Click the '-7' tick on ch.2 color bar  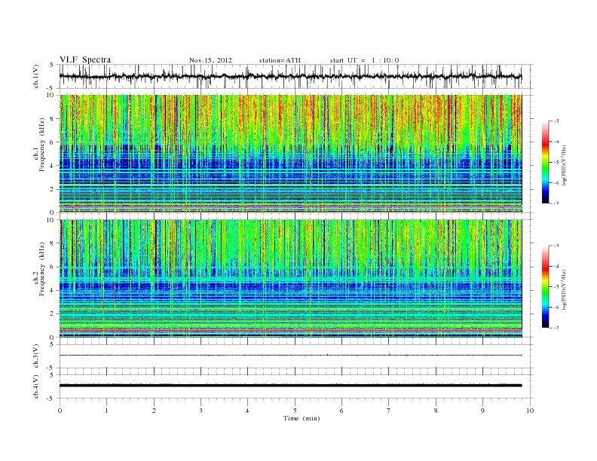point(556,328)
